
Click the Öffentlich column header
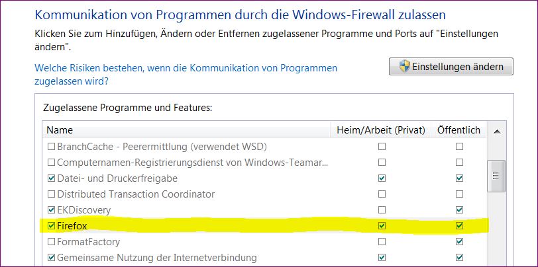[458, 130]
